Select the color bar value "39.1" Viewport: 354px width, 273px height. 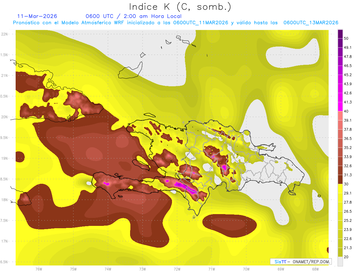(x=348, y=120)
